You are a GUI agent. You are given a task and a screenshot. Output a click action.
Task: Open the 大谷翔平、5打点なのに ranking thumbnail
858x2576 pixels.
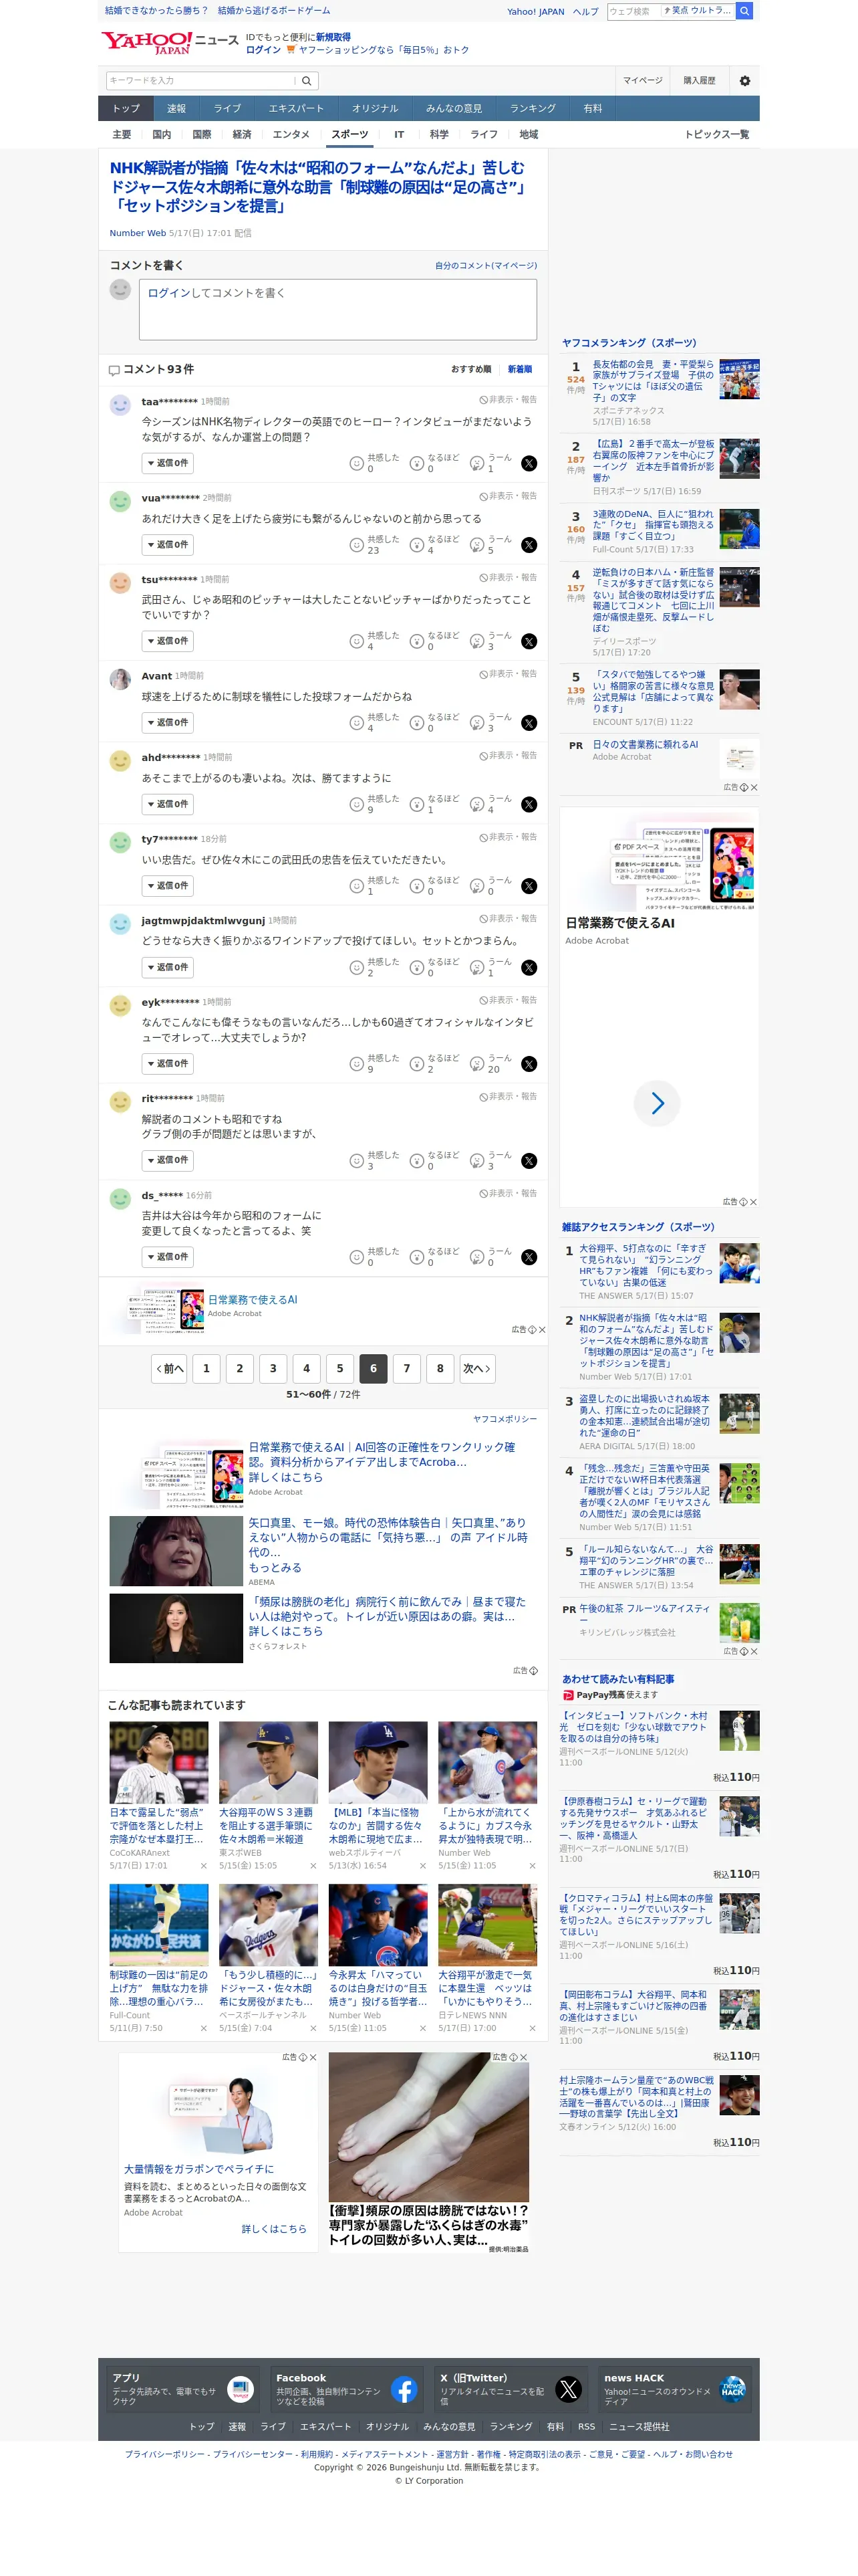(x=739, y=1263)
